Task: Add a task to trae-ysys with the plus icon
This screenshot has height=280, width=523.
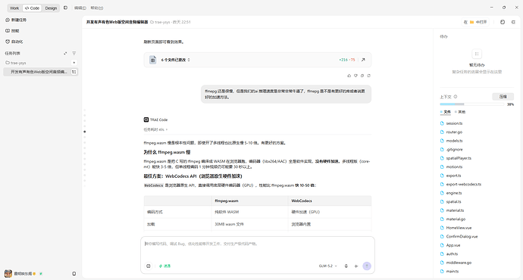Action: 74,63
